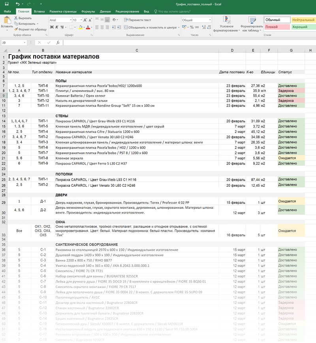The height and width of the screenshot is (343, 316).
Task: Open font color dropdown arrow
Action: (92, 27)
